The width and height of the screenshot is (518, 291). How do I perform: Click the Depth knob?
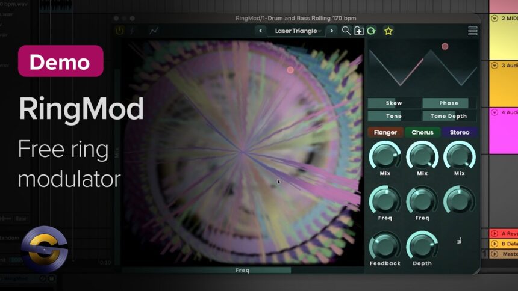pos(422,246)
